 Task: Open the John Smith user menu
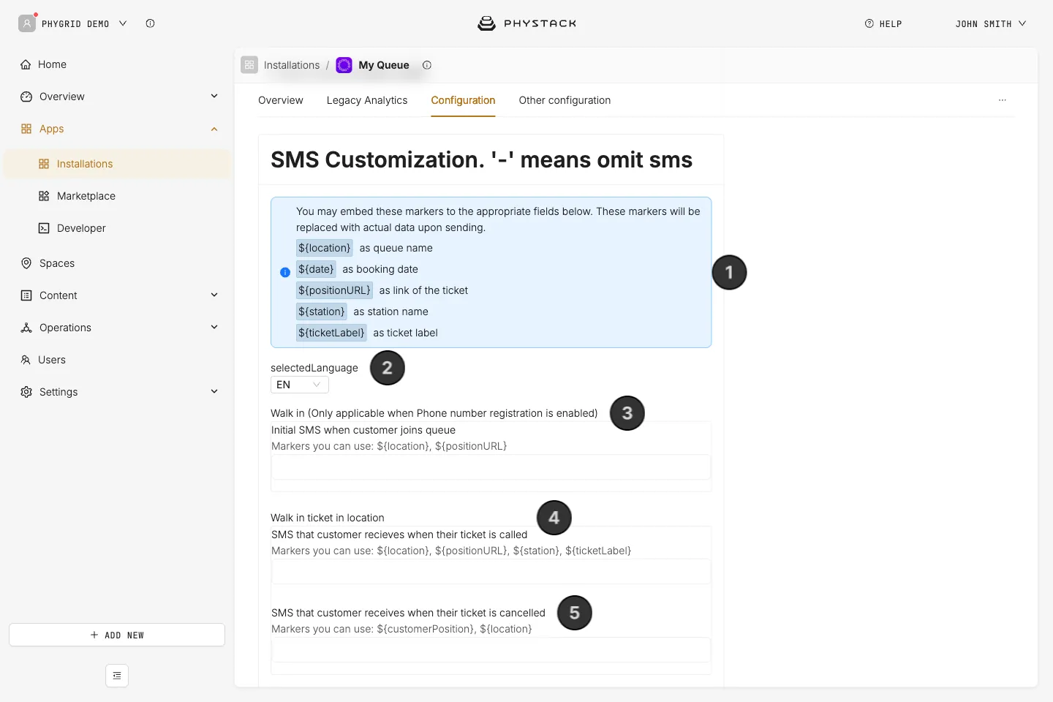point(990,23)
